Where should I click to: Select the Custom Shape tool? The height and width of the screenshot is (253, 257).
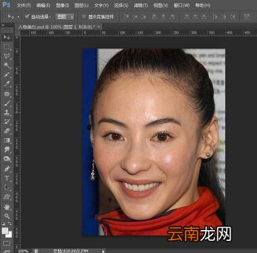tap(7, 197)
